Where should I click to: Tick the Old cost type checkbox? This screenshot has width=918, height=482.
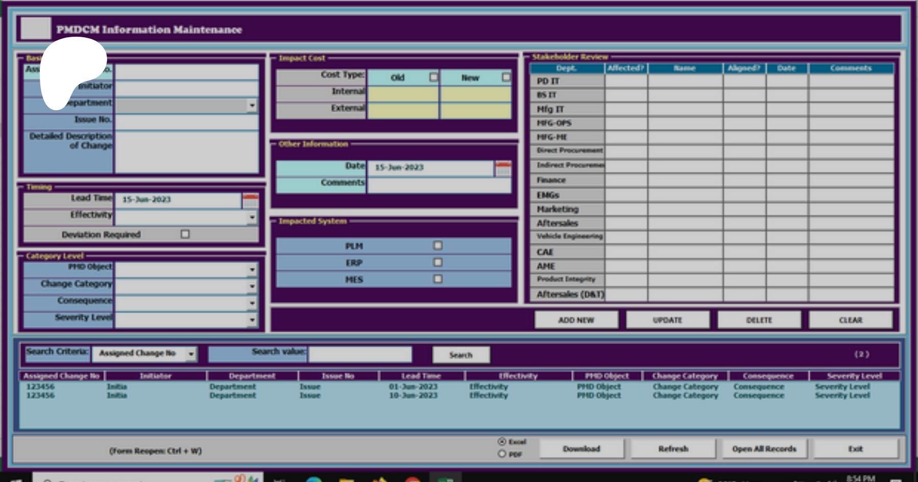(x=433, y=77)
